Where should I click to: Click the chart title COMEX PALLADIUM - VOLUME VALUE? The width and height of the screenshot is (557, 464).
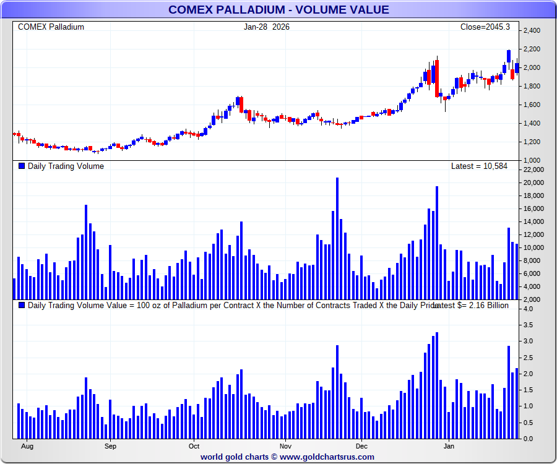point(278,9)
